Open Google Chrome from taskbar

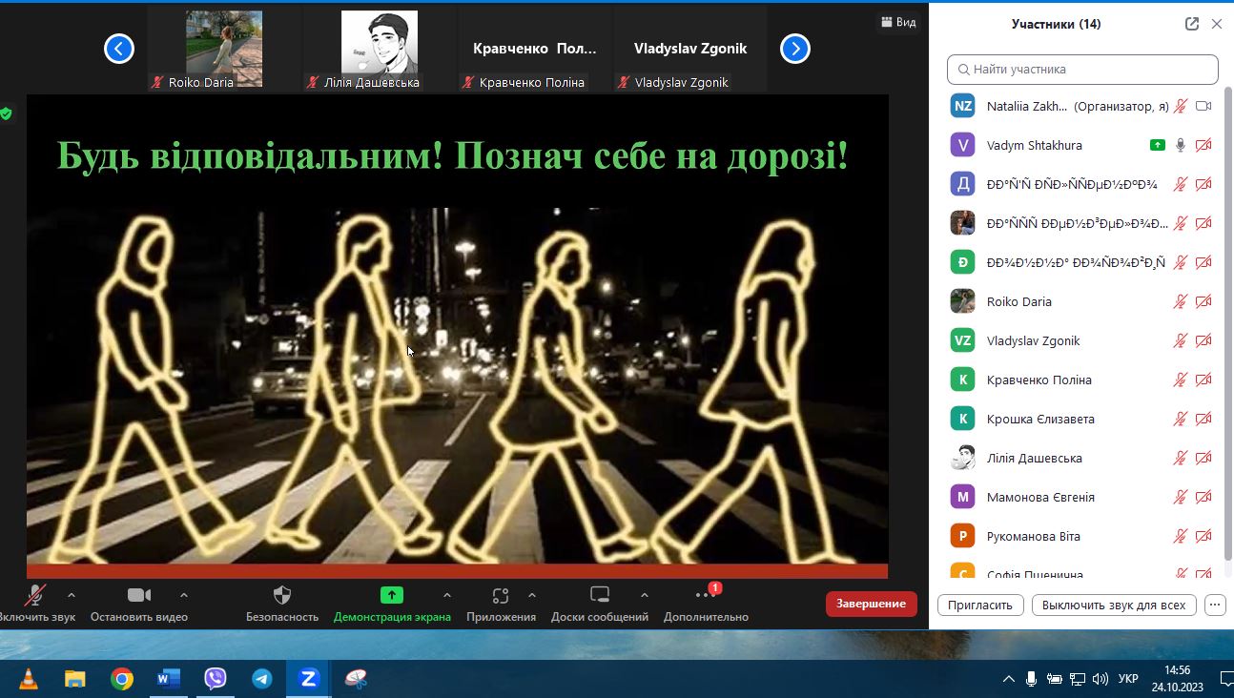(x=122, y=679)
